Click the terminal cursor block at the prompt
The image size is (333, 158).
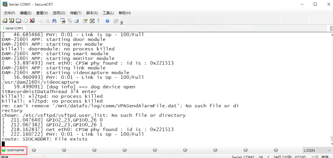pyautogui.click(x=3, y=144)
